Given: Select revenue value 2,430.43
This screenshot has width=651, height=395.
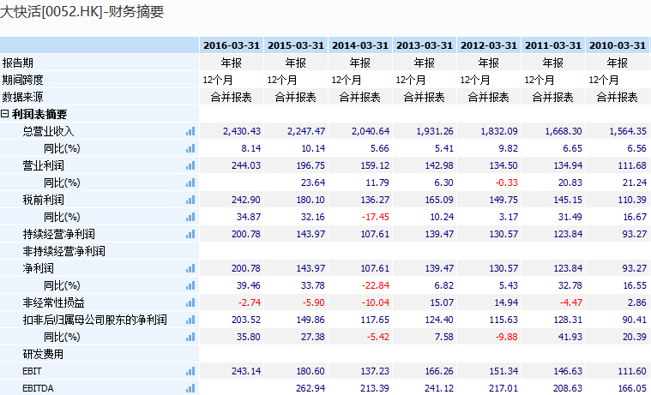Looking at the screenshot, I should tap(242, 132).
